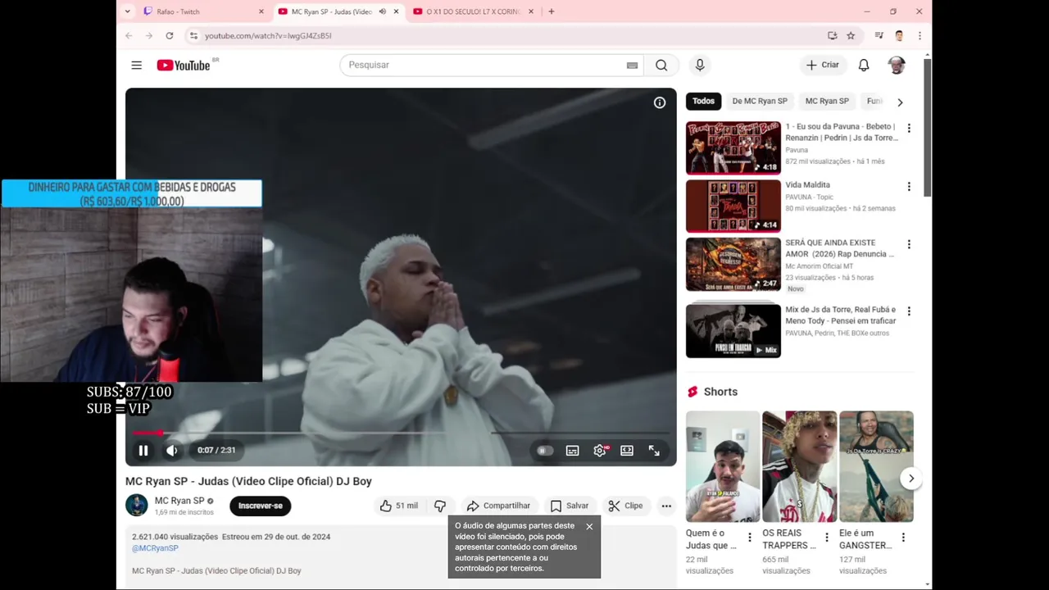Toggle subtitles/closed captions
This screenshot has width=1049, height=590.
[x=573, y=450]
